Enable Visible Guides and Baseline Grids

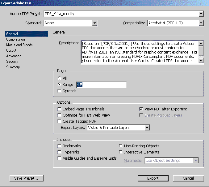[x=59, y=158]
